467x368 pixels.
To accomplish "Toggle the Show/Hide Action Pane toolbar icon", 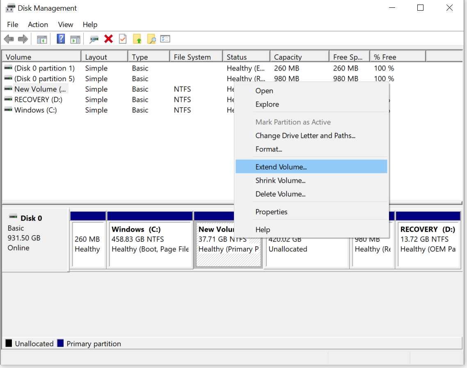I will click(x=75, y=39).
